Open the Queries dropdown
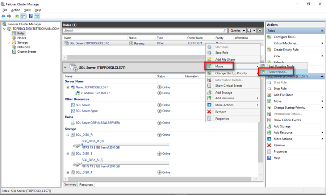Screen dimensions: 326x195 click(x=238, y=31)
